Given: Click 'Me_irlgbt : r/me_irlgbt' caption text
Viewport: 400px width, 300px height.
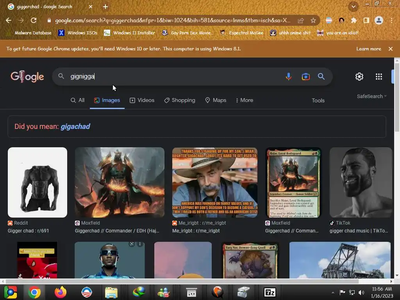Looking at the screenshot, I should point(196,230).
